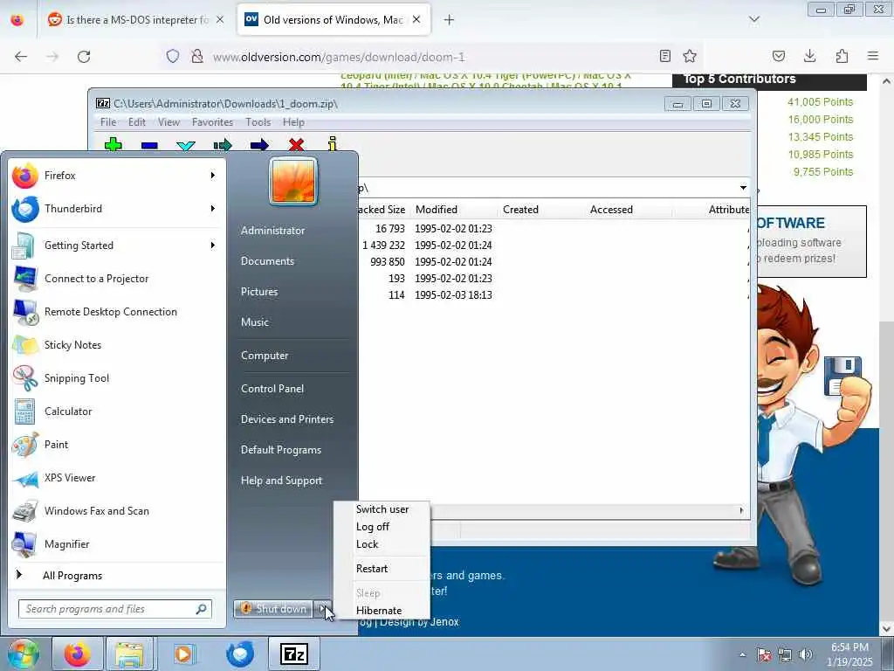Launch Paint from the Start menu
This screenshot has width=894, height=671.
[116, 445]
